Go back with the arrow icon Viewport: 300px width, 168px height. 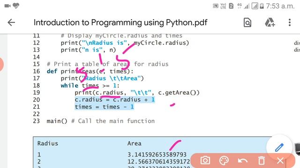tap(11, 22)
